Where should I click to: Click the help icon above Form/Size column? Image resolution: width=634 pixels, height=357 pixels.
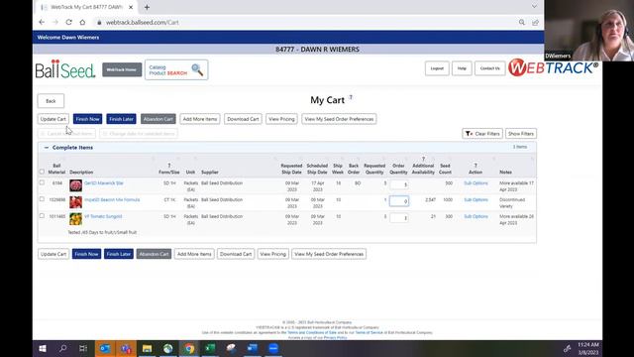coord(169,166)
